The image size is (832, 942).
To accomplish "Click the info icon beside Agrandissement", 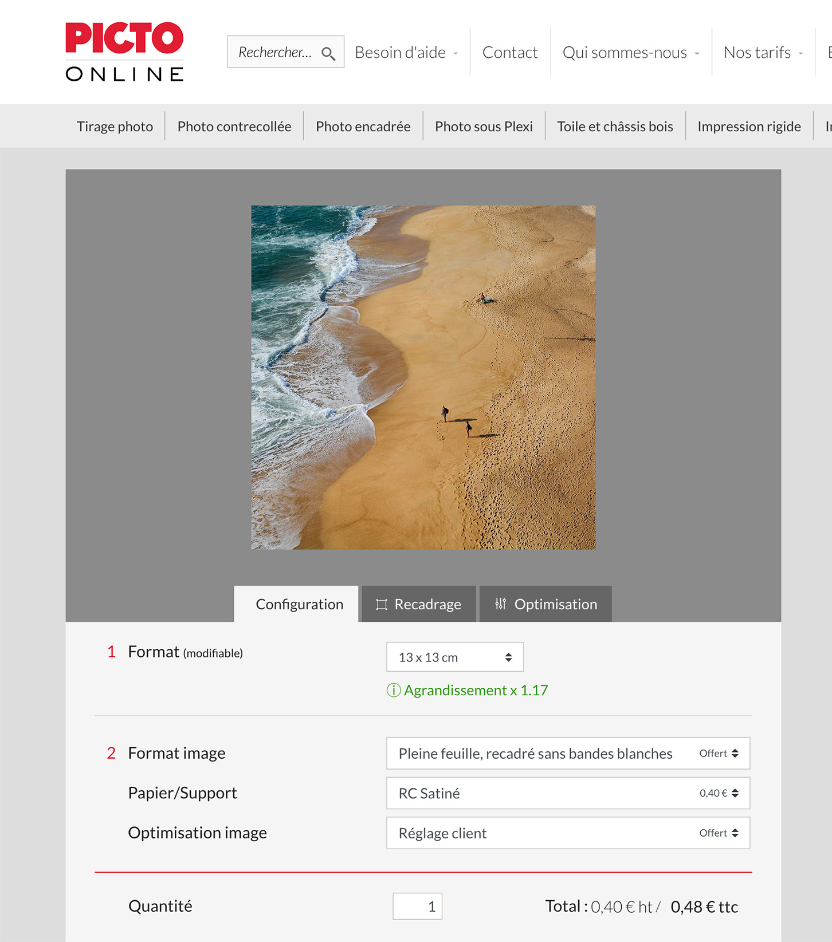I will (x=393, y=691).
